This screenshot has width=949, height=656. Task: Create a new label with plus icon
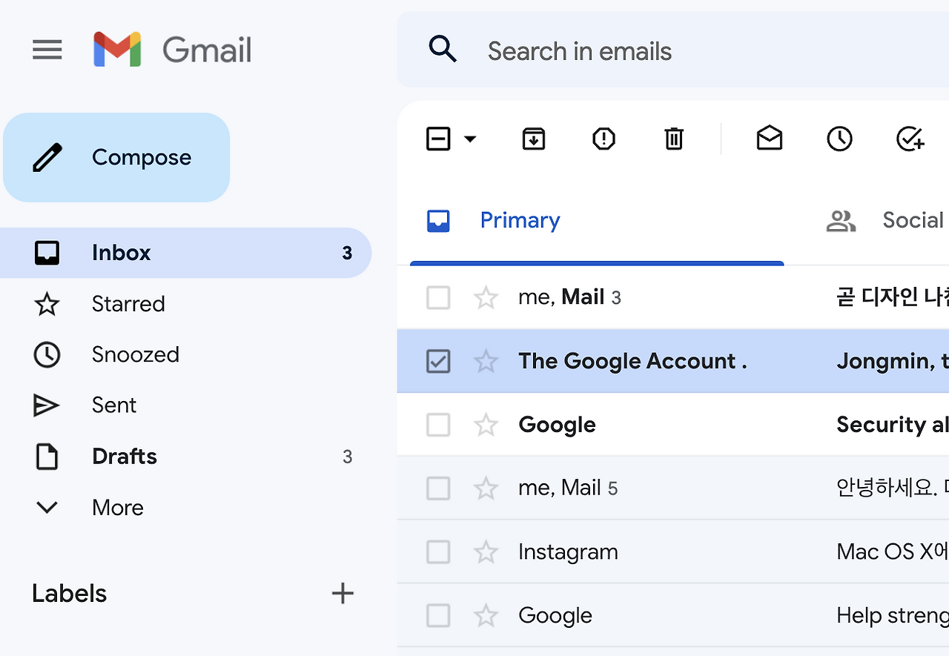343,593
